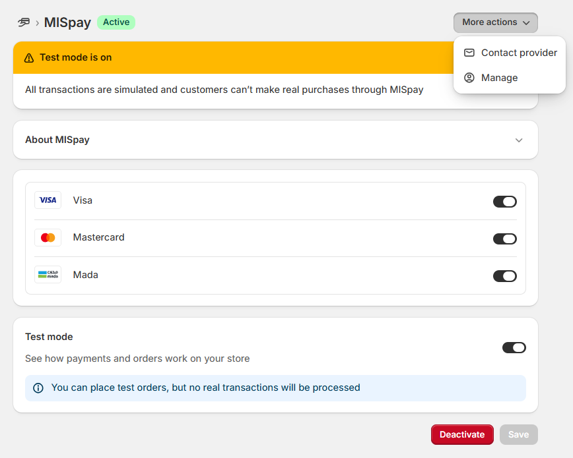The image size is (573, 458).
Task: Click the payments breadcrumb icon
Action: click(x=24, y=22)
